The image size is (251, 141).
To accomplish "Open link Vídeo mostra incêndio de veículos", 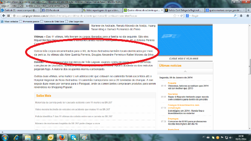I will [73, 110].
